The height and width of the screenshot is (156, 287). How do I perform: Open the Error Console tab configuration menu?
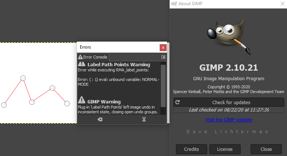[163, 57]
